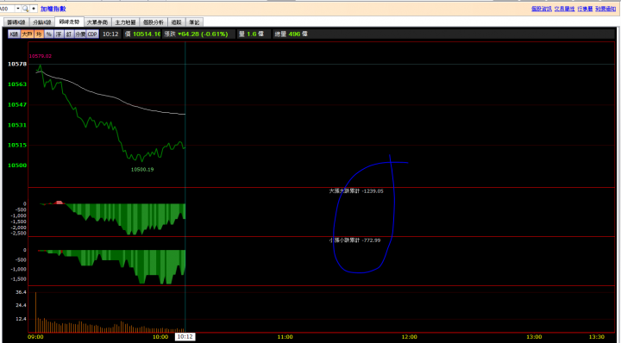This screenshot has width=621, height=343.
Task: Click the red area in the 大漲大跌 cumulative chart
Action: (59, 203)
